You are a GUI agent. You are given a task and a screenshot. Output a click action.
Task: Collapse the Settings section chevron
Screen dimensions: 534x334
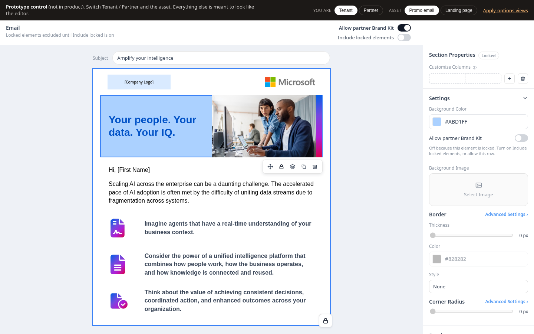(525, 98)
